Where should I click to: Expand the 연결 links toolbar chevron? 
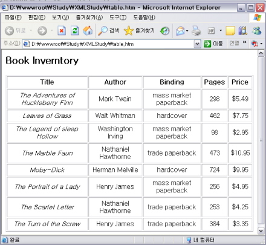(245, 42)
